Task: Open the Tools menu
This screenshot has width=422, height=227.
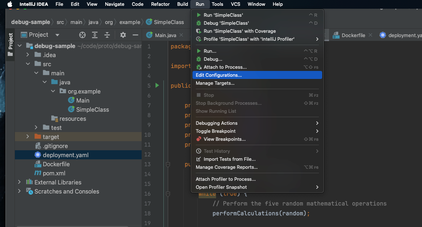Action: (x=217, y=4)
